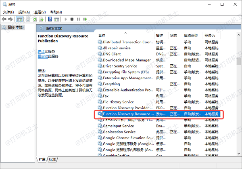Click gear icon beside Fax service

coord(100,96)
